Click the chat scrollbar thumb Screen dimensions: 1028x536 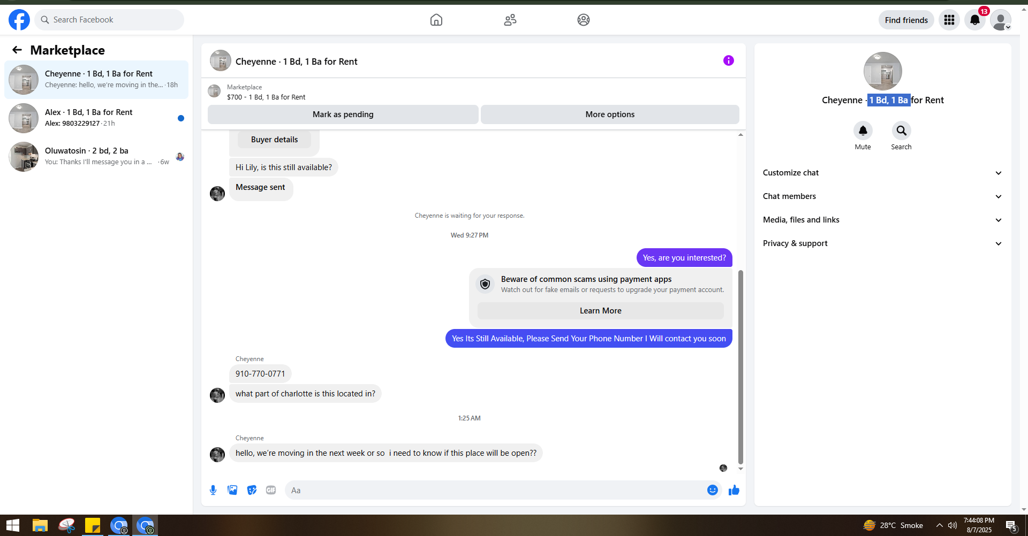pos(740,367)
